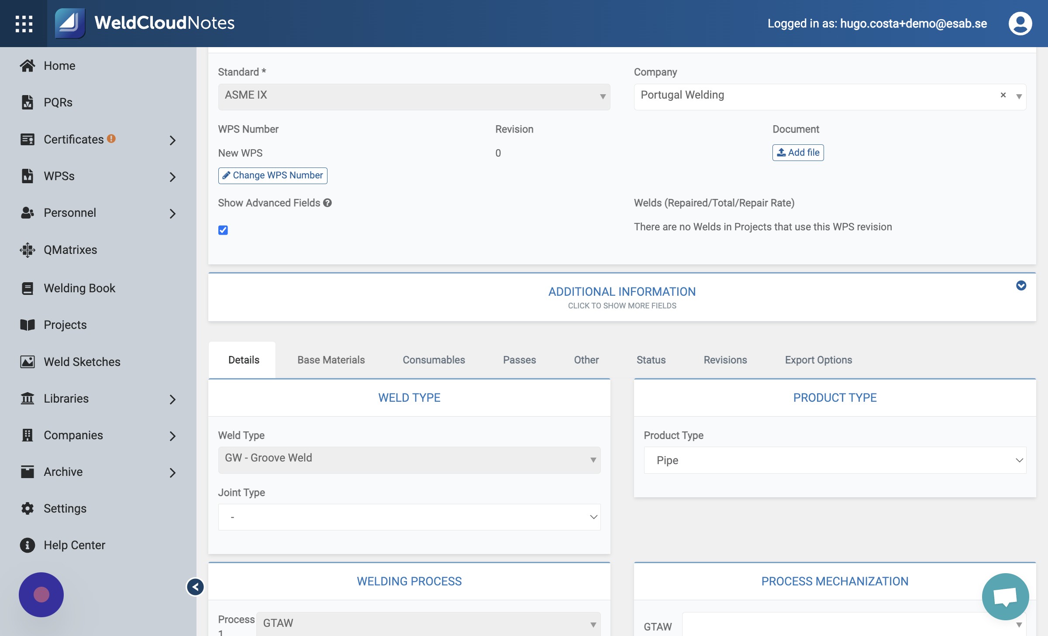
Task: Click the Show Advanced Fields help icon
Action: point(327,203)
